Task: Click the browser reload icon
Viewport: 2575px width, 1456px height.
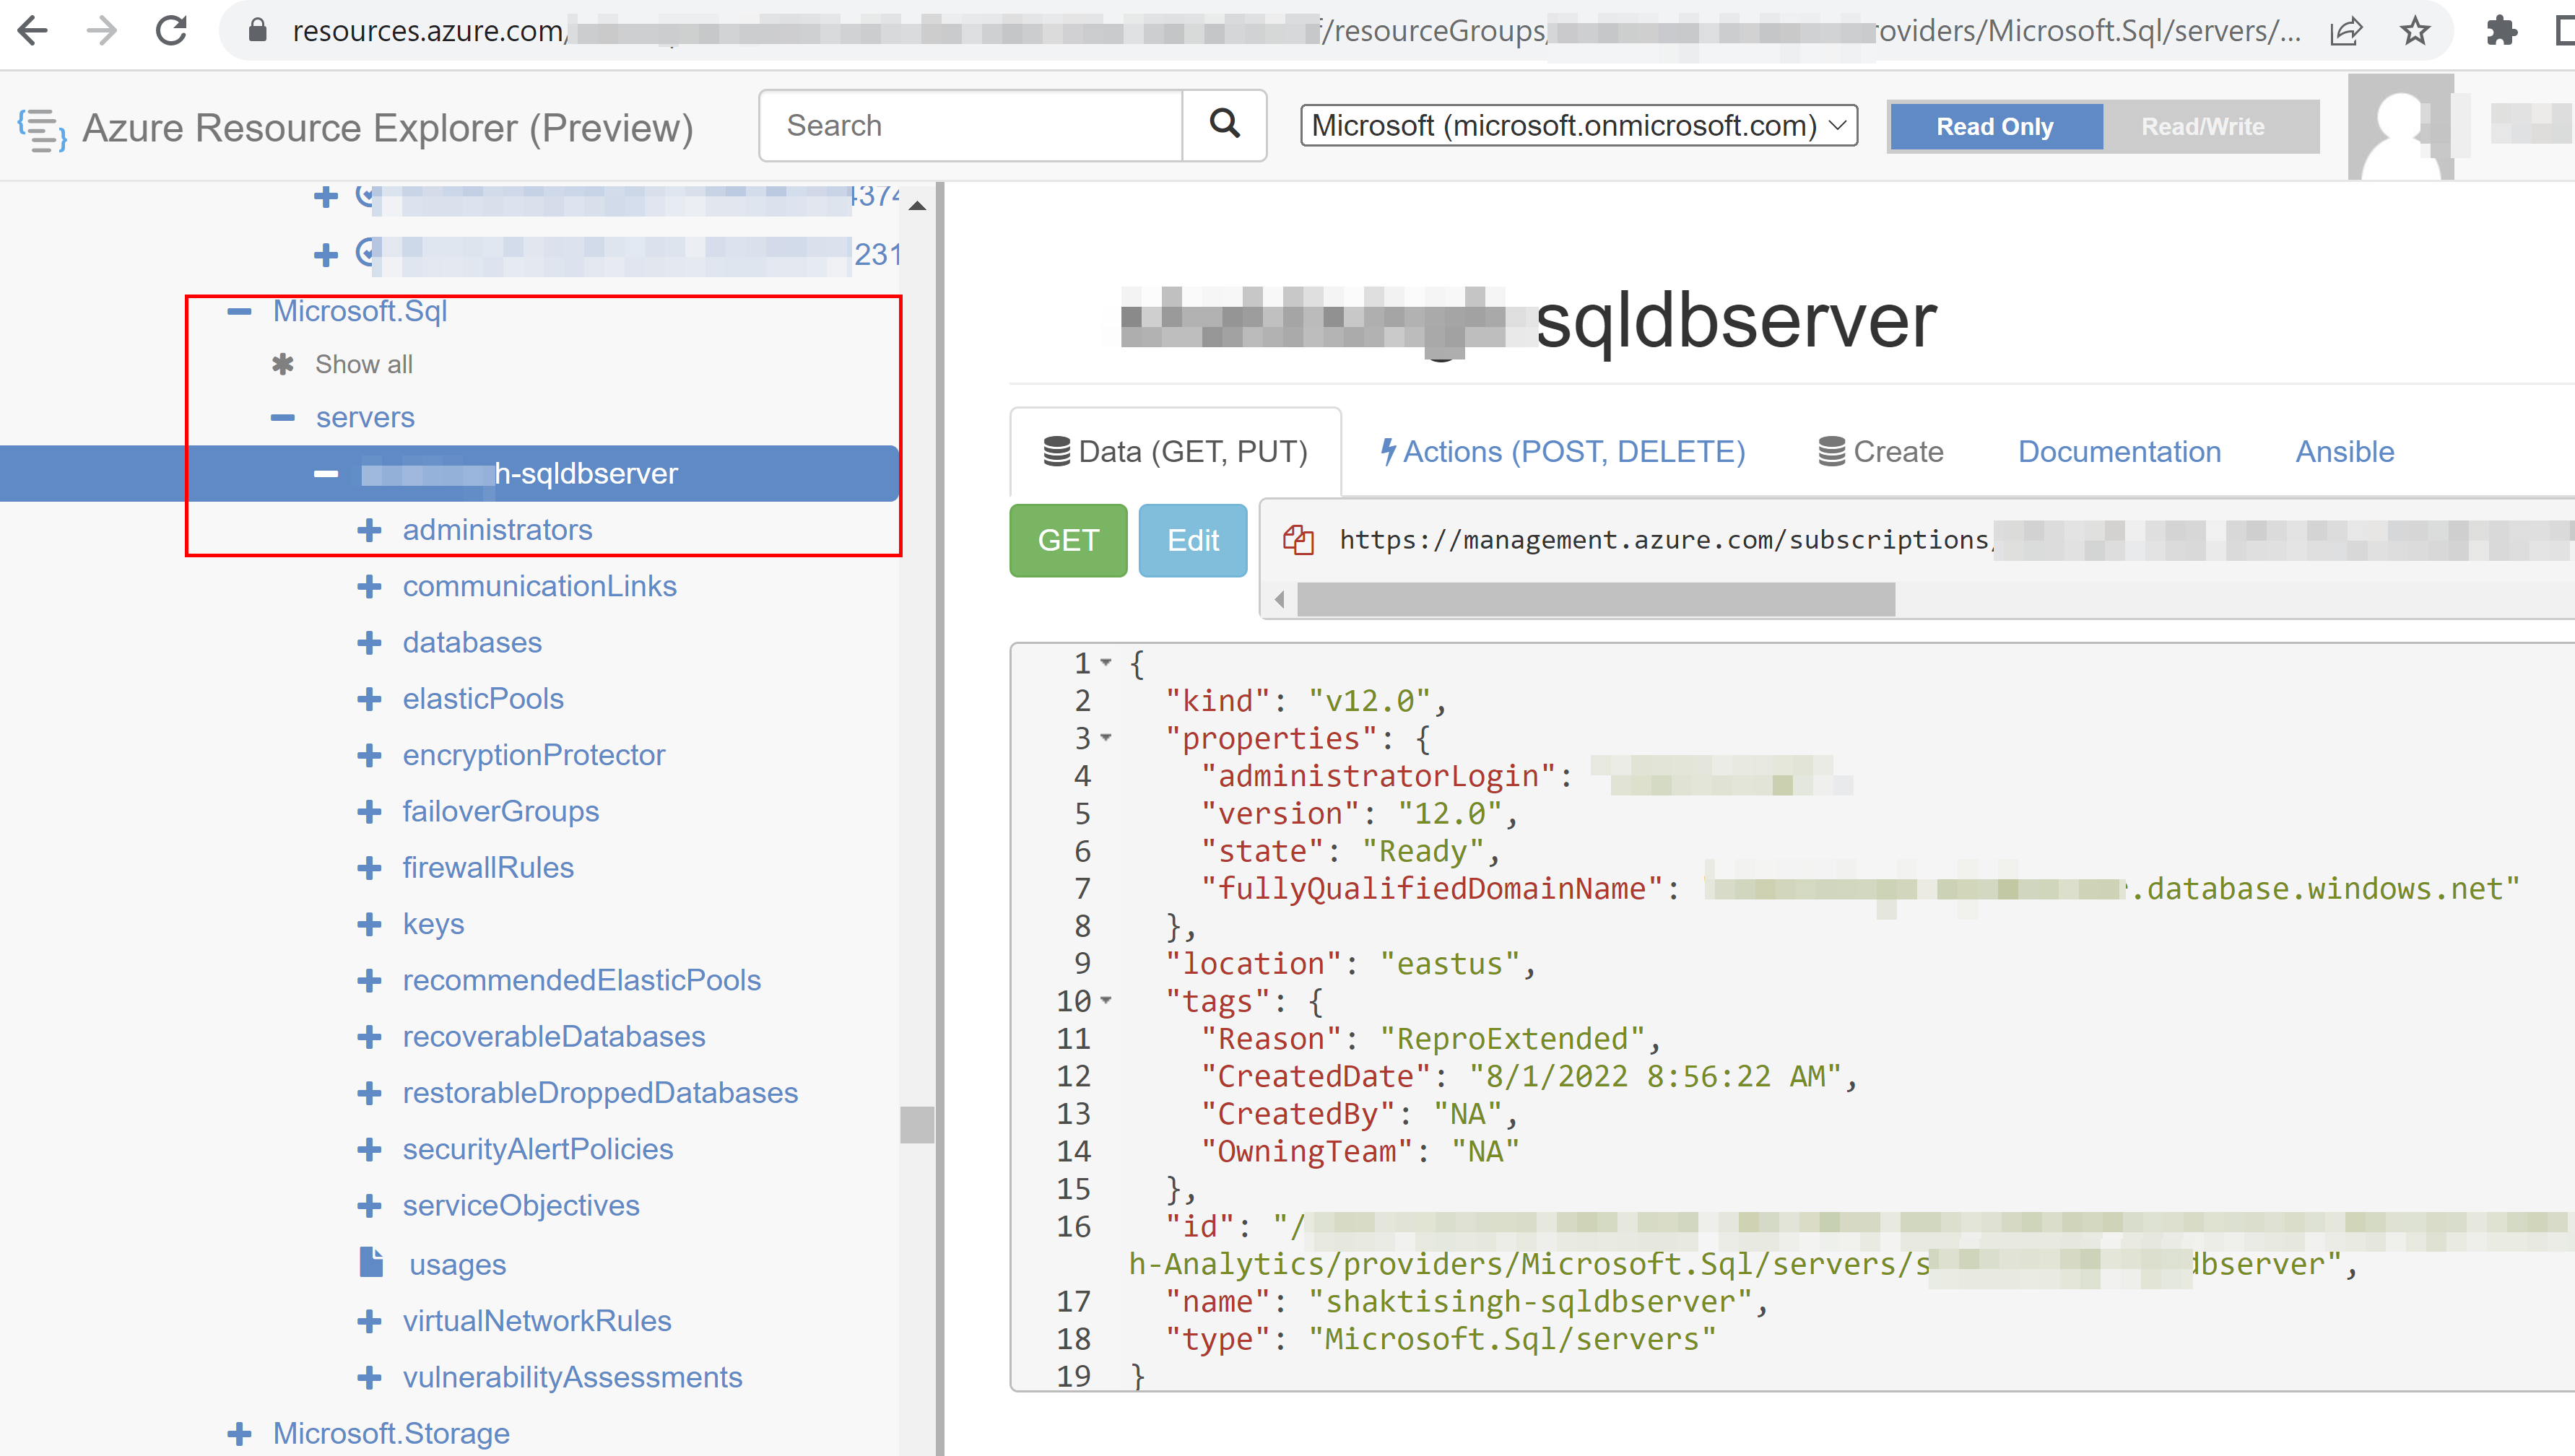Action: [172, 31]
